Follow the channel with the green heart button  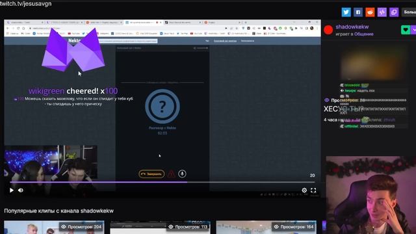tap(406, 30)
